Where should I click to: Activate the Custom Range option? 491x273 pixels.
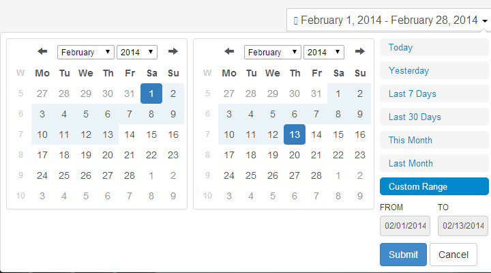click(434, 186)
